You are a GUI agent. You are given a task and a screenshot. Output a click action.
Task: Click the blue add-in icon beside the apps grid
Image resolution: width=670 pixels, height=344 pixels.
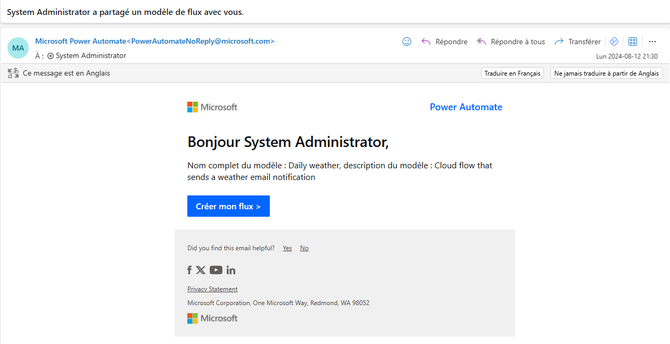(x=614, y=41)
